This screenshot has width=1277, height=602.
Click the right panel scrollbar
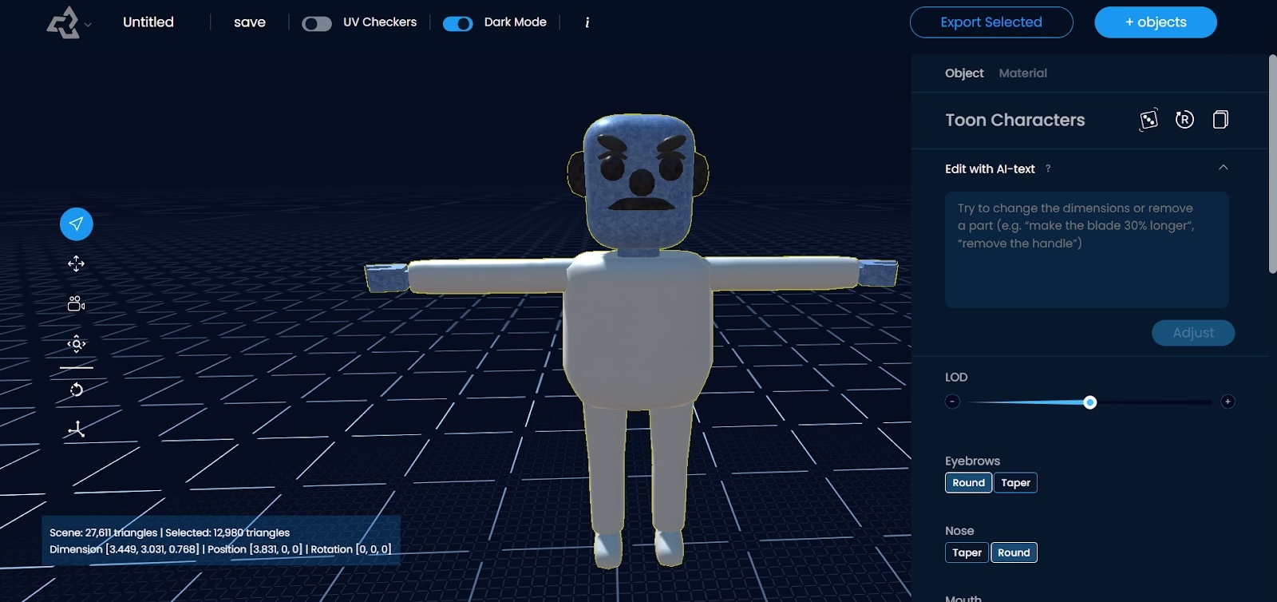[1272, 164]
